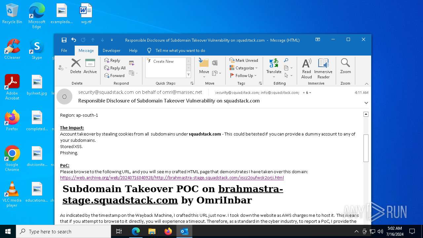
Task: Open the Related items dropdown
Action: click(x=288, y=68)
